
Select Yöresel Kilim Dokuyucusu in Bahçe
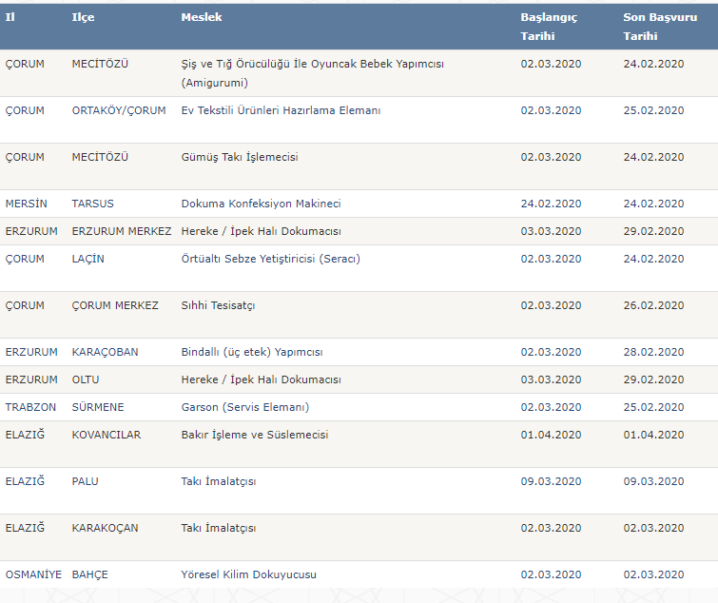pyautogui.click(x=248, y=574)
